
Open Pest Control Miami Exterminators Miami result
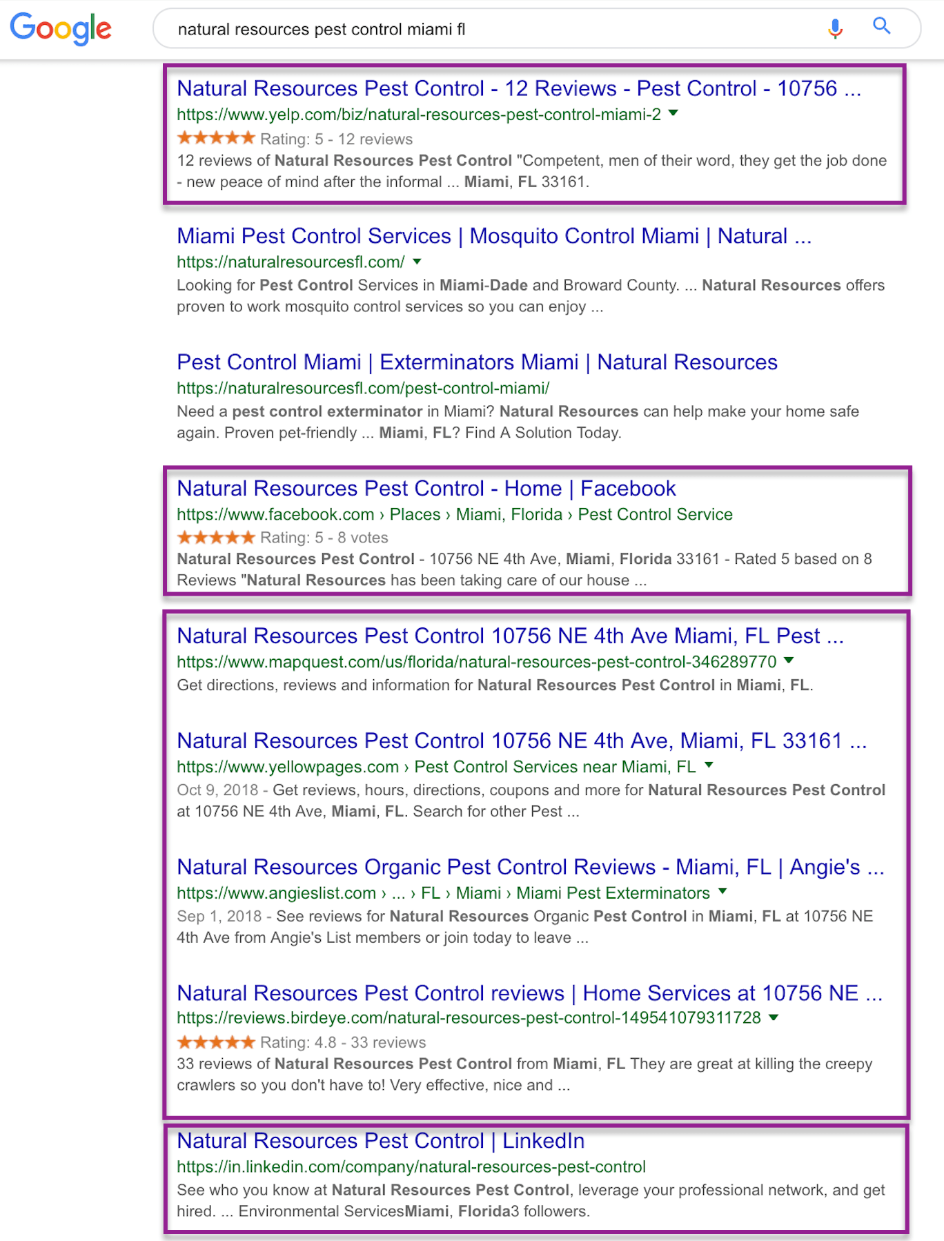(x=477, y=362)
